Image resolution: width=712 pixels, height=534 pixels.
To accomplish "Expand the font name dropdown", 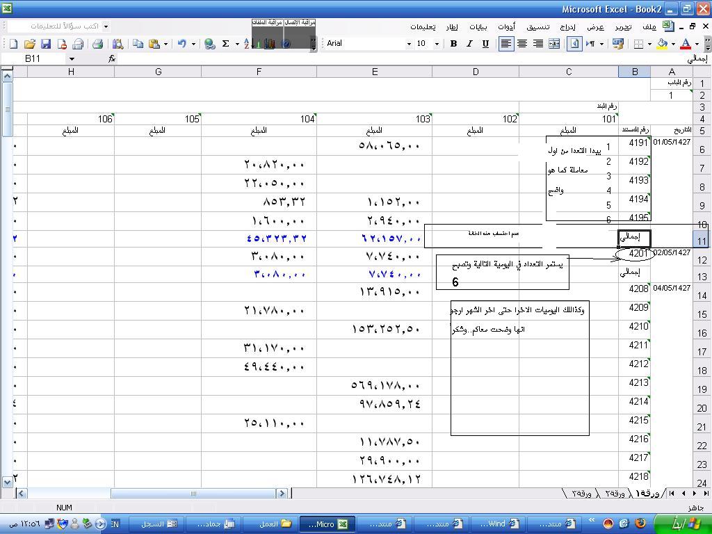I will [x=409, y=44].
